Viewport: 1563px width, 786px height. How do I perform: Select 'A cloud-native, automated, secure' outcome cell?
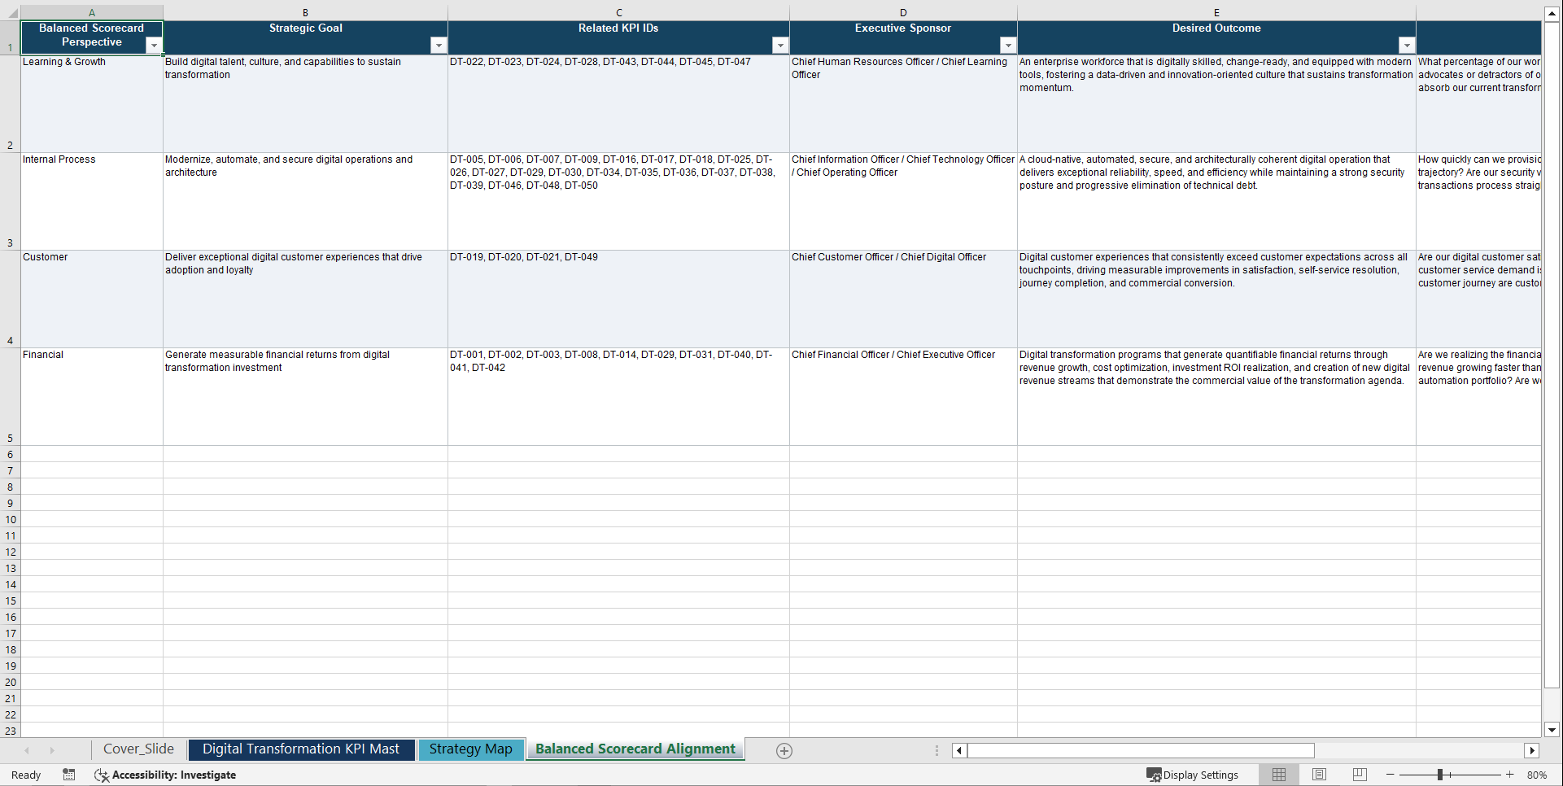(x=1216, y=201)
